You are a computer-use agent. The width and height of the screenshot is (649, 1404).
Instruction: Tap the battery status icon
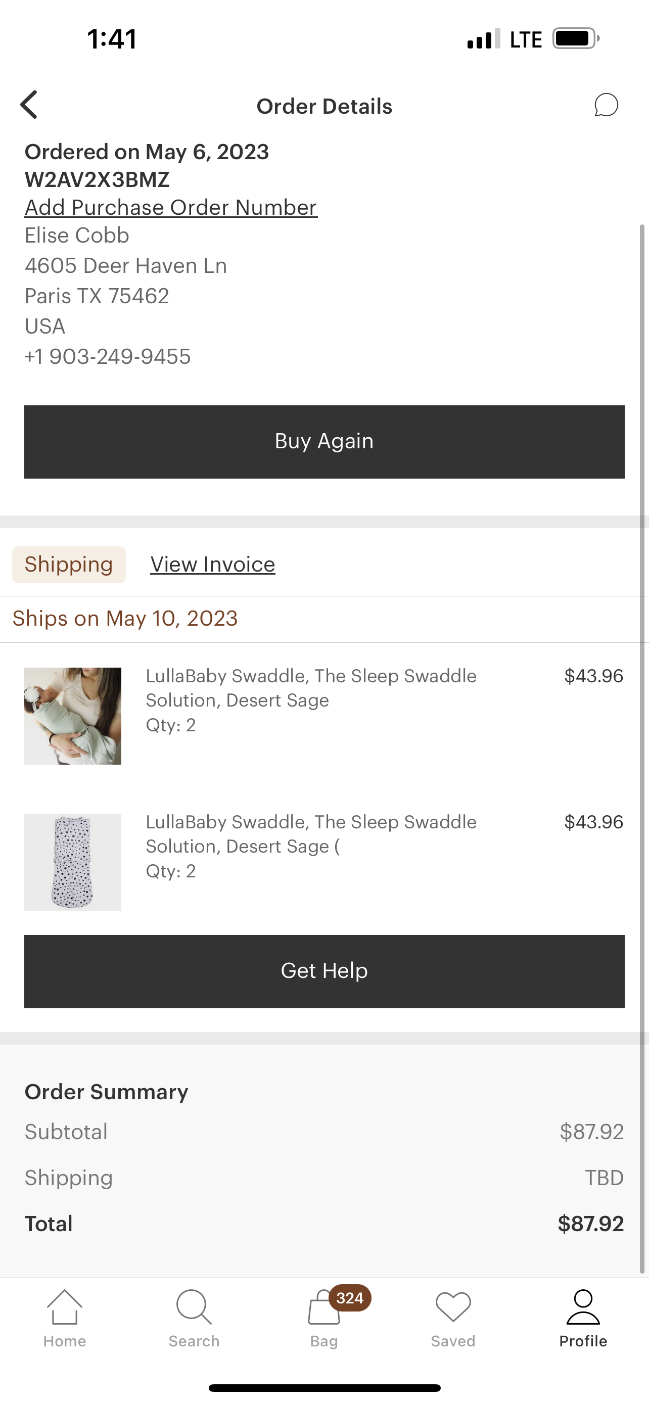[x=575, y=39]
